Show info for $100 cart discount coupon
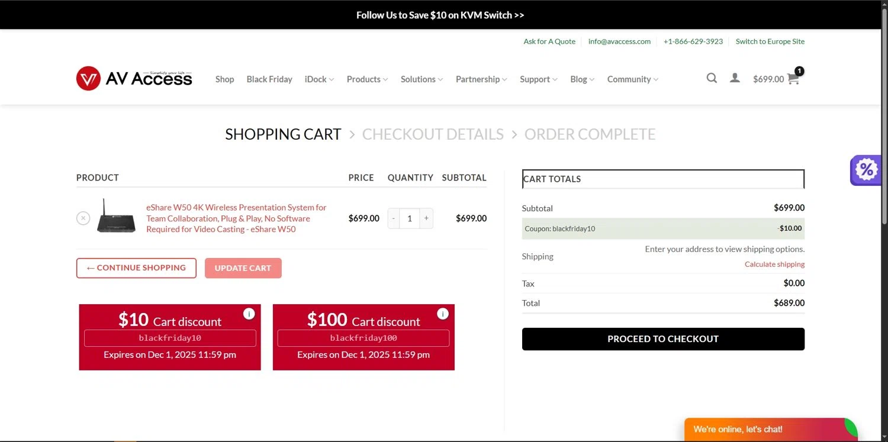This screenshot has width=888, height=442. coord(442,314)
